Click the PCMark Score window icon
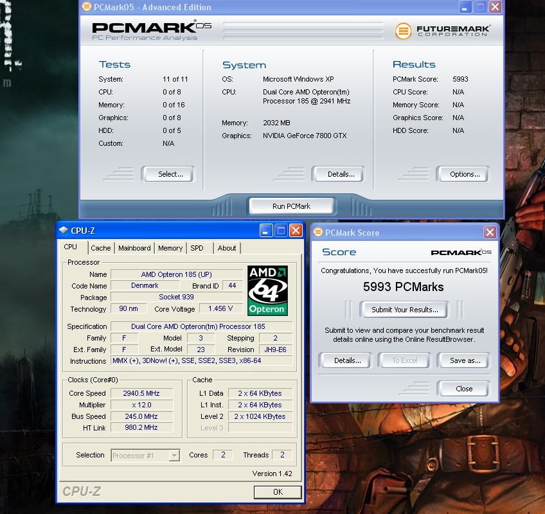This screenshot has height=514, width=545. tap(317, 232)
